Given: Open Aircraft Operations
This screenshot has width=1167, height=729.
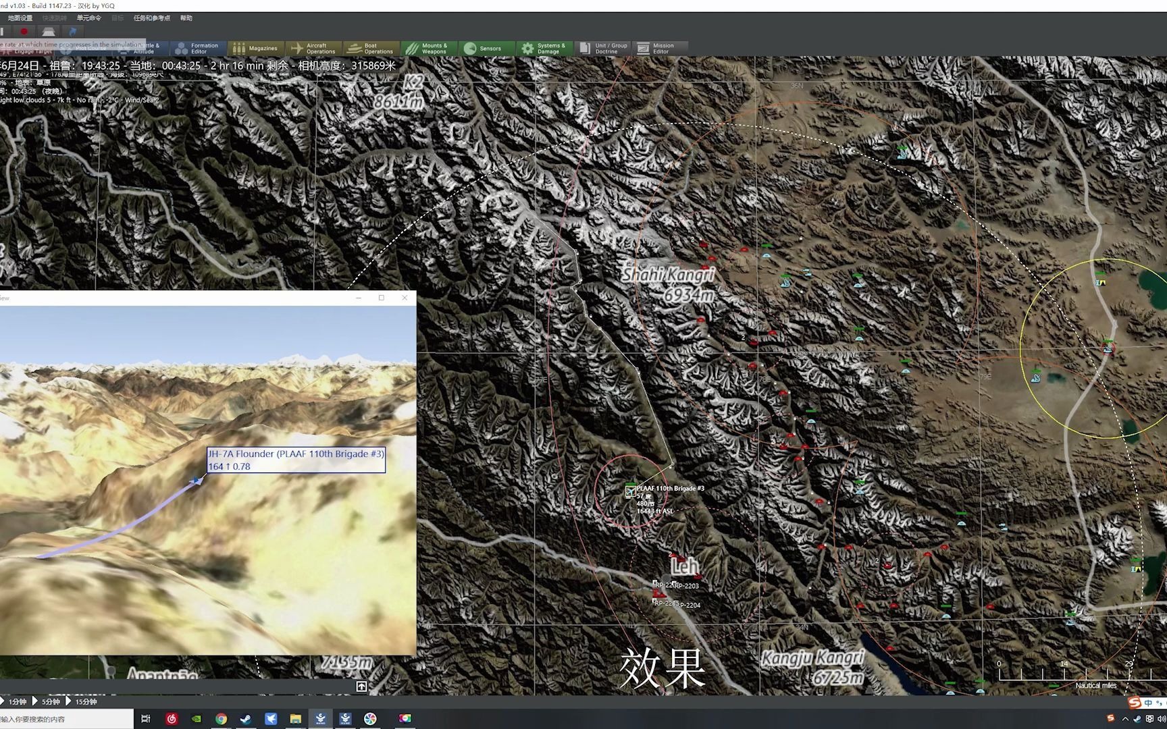Looking at the screenshot, I should tap(313, 49).
